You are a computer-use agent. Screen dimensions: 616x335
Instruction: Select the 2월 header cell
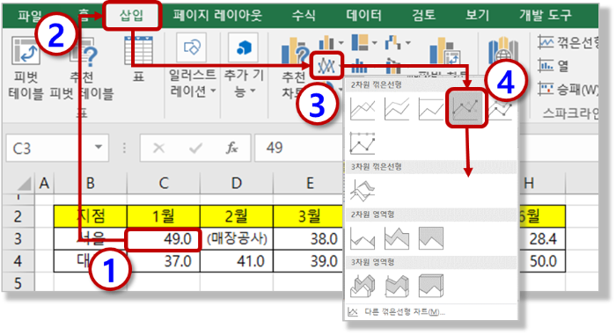tap(237, 216)
